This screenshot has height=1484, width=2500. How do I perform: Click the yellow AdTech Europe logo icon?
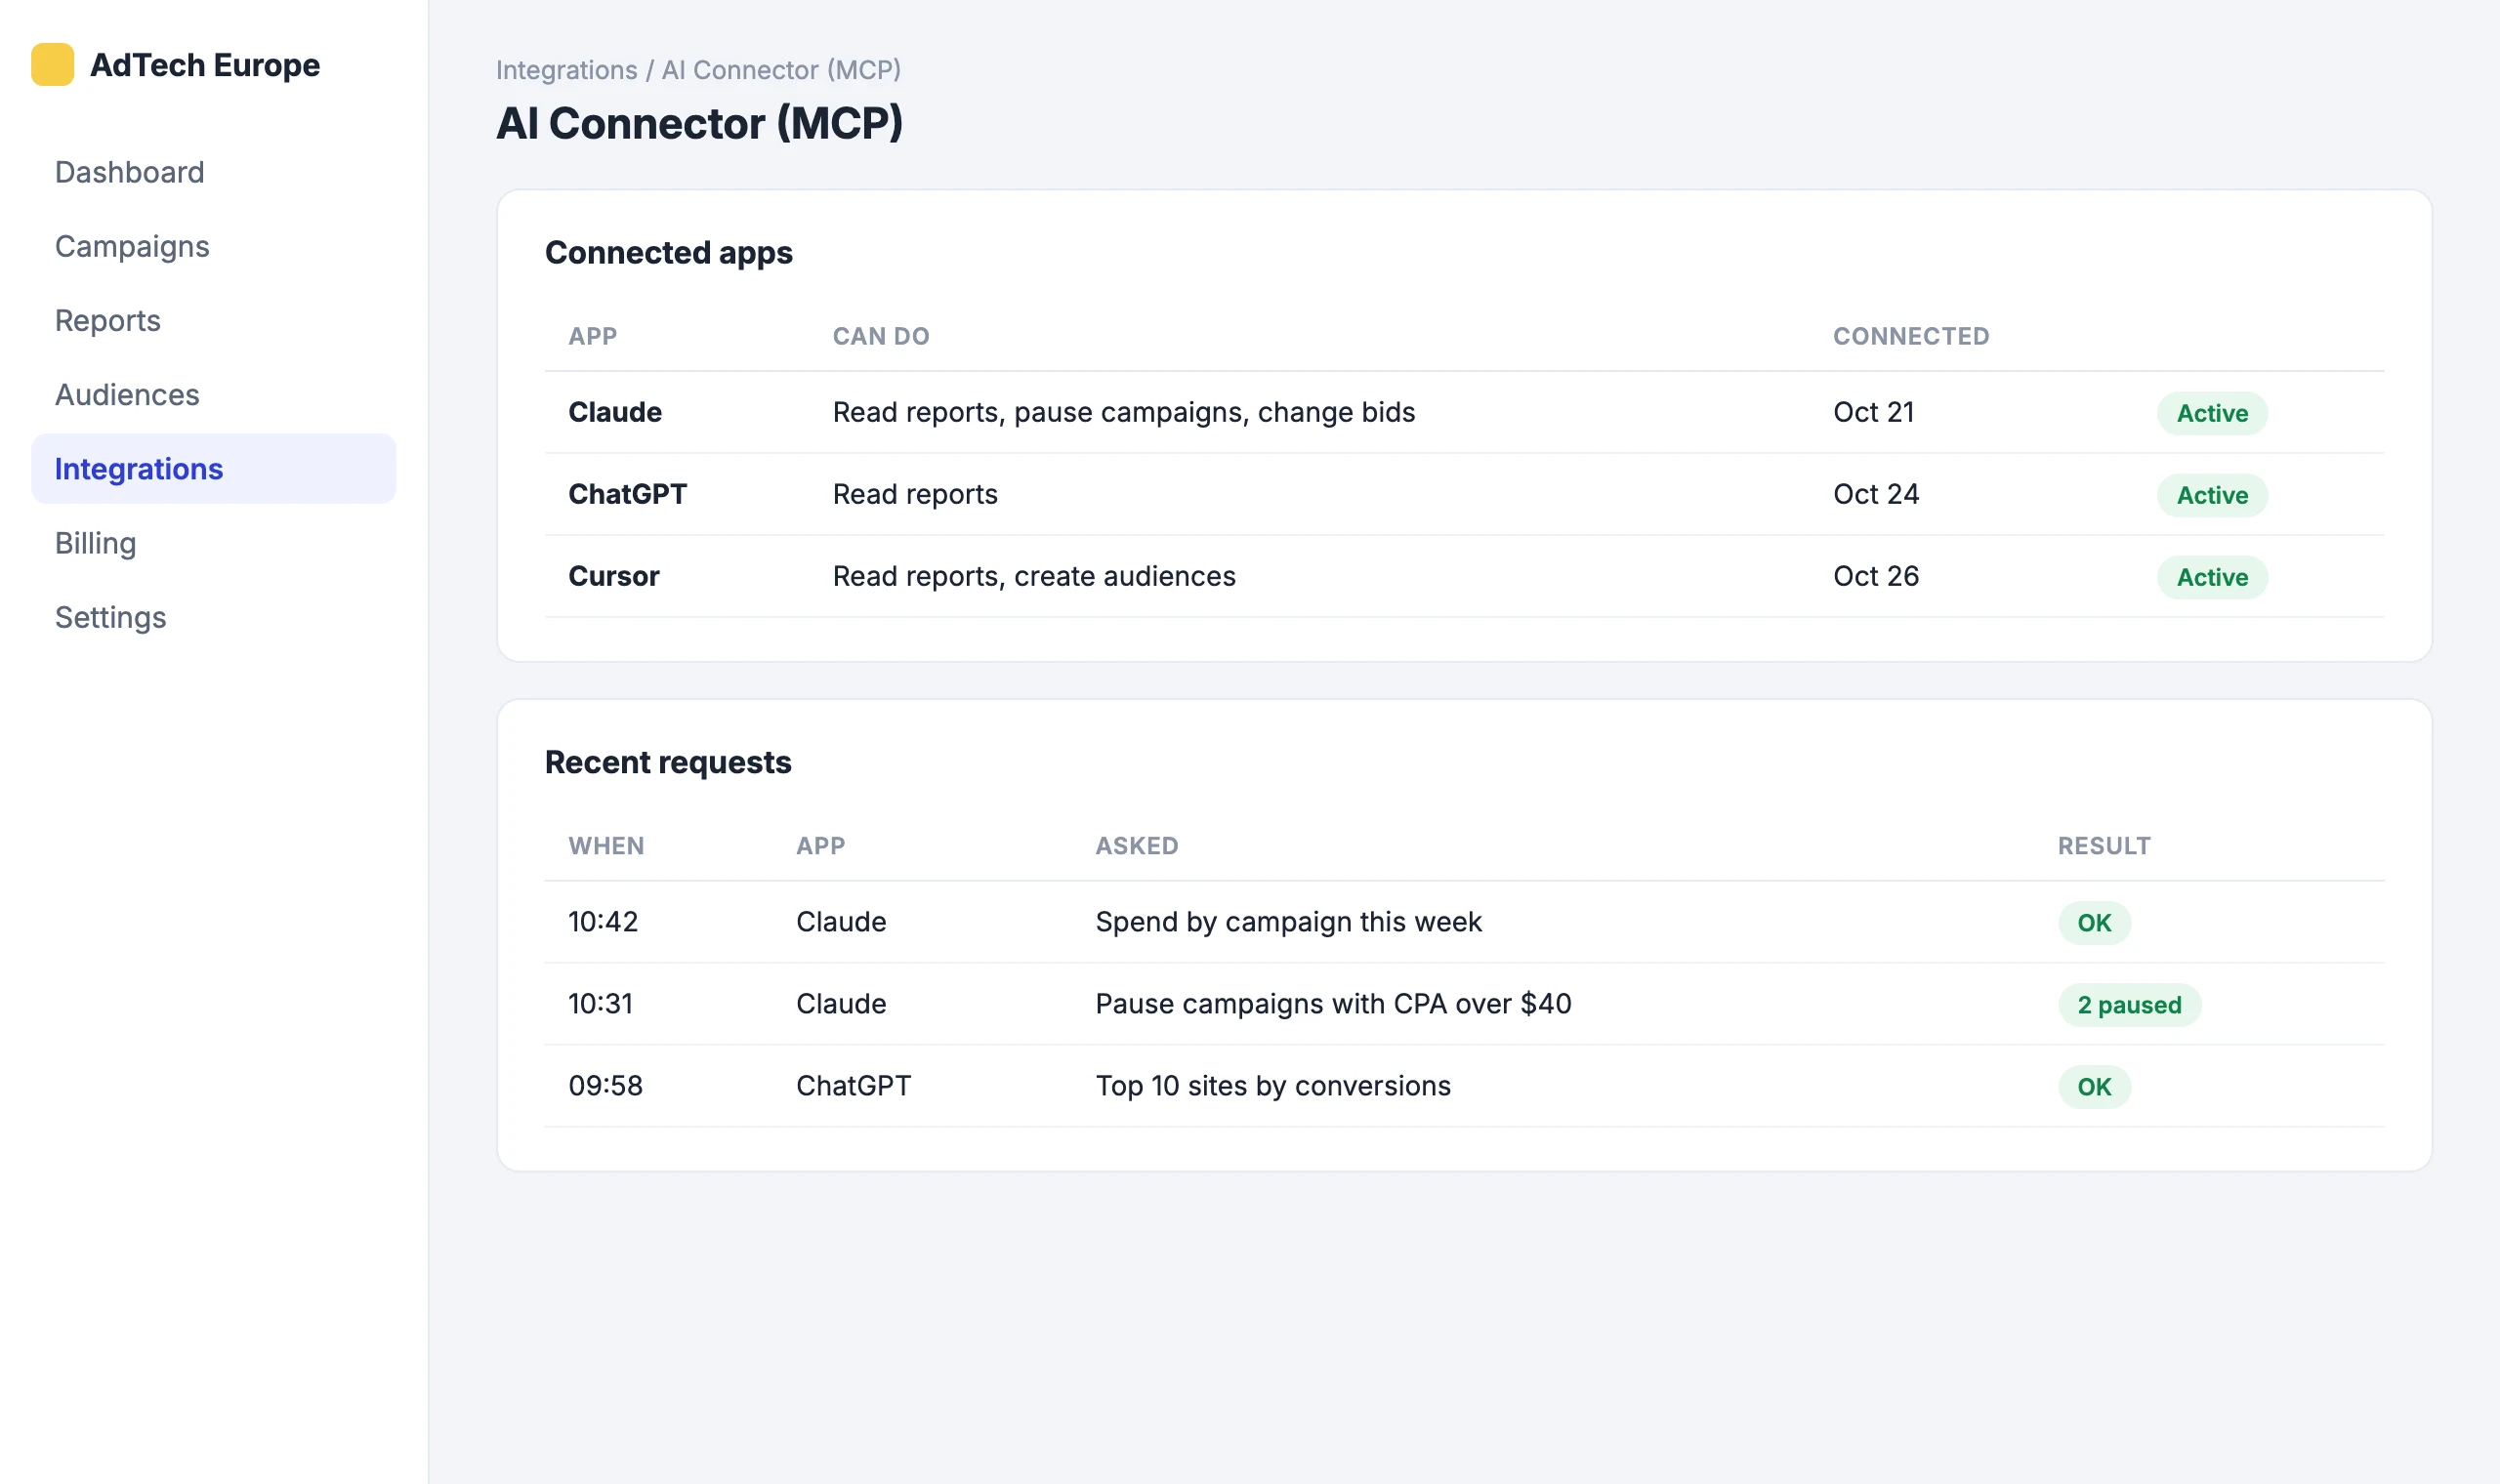click(52, 65)
